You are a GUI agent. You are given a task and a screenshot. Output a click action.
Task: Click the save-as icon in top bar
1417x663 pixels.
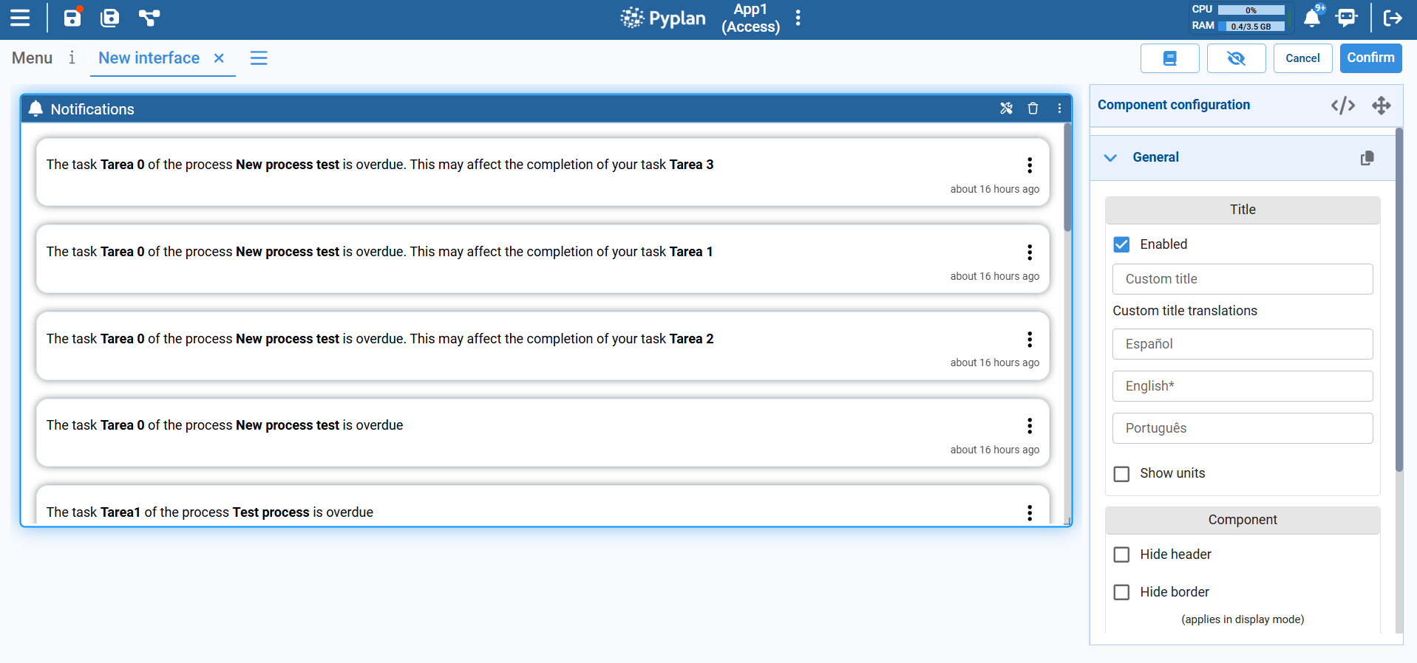coord(110,18)
